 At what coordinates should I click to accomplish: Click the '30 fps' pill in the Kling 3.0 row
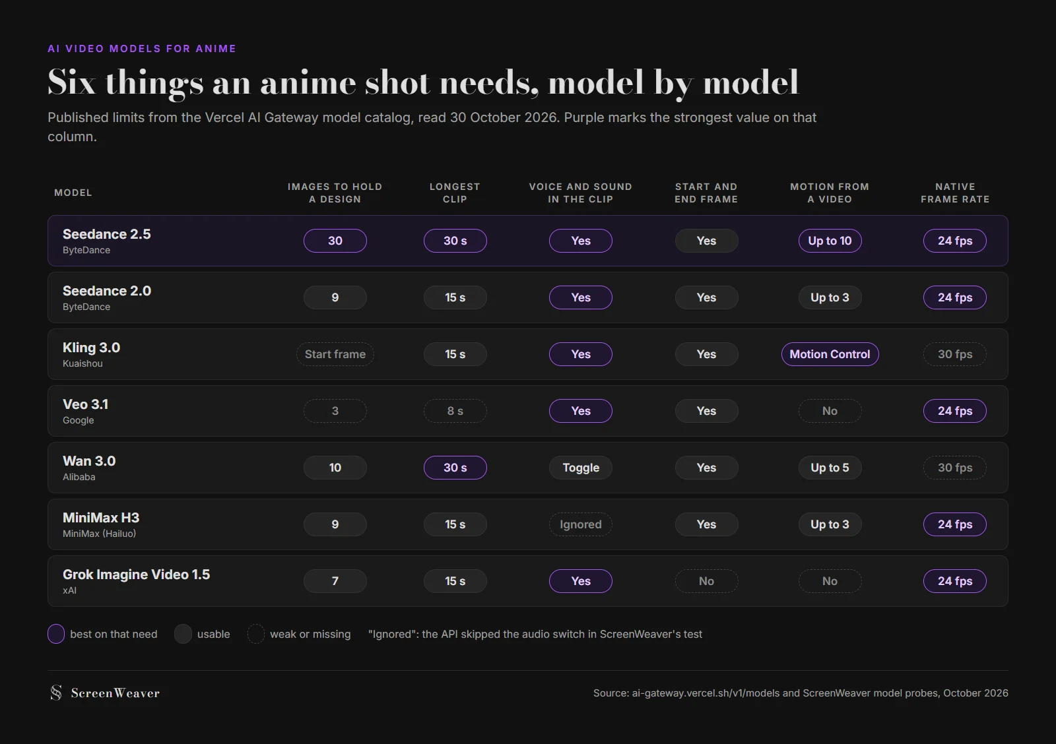(955, 354)
